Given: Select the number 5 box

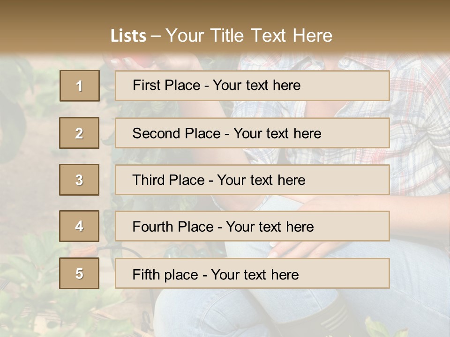Looking at the screenshot, I should (x=79, y=273).
